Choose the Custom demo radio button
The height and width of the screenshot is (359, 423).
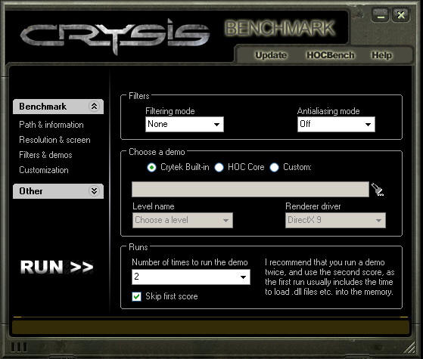coord(274,167)
